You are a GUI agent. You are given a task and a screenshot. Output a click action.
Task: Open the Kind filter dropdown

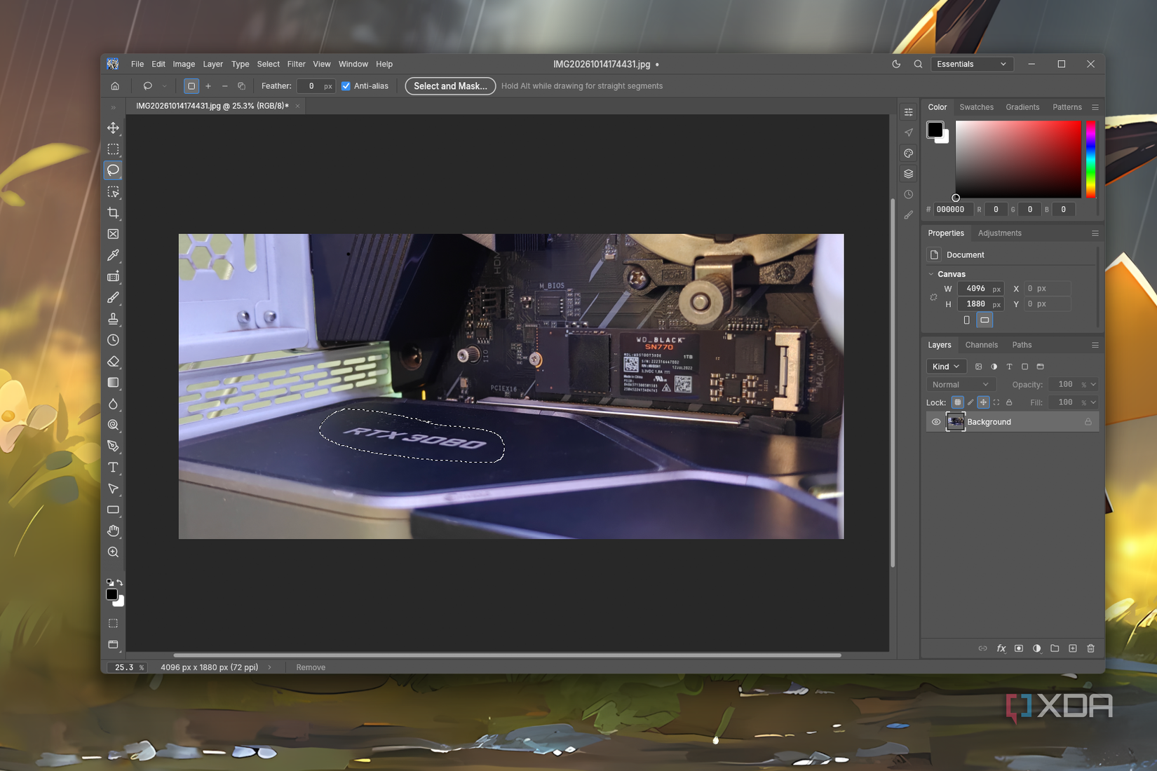click(x=946, y=367)
